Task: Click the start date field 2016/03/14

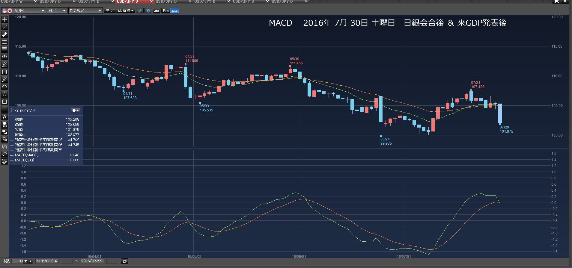Action: pyautogui.click(x=46, y=261)
